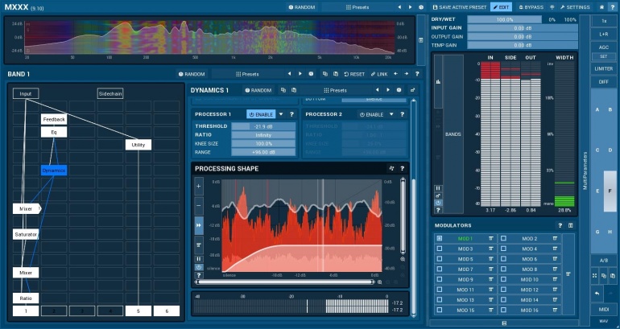
Task: Open the Dynamics 1 Presets dropdown
Action: pyautogui.click(x=334, y=90)
